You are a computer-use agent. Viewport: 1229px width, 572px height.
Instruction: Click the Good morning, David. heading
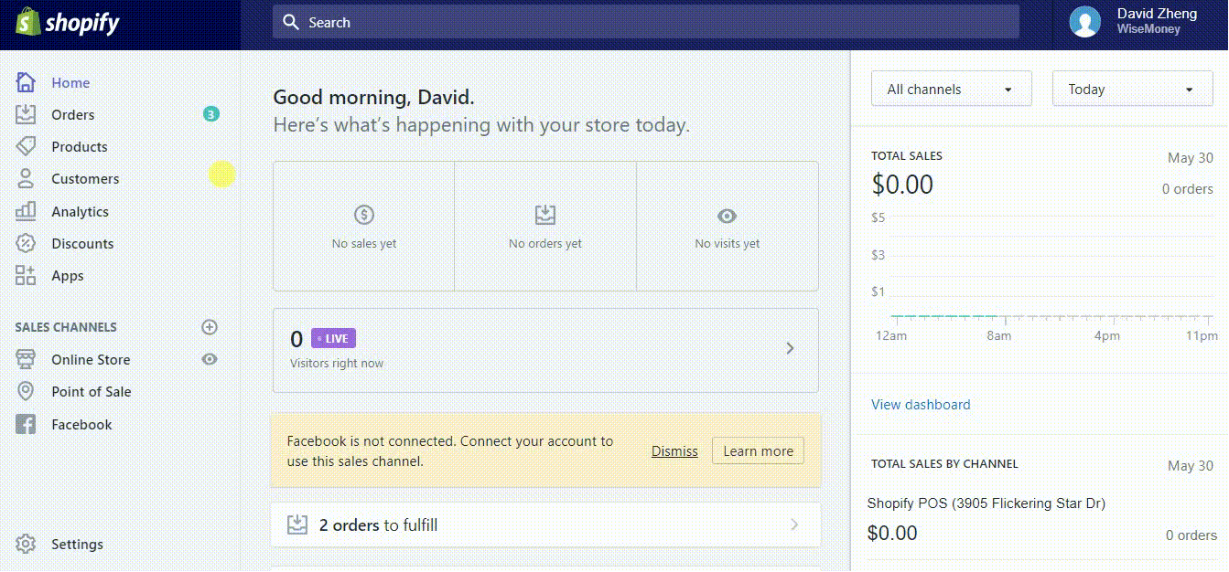(374, 97)
